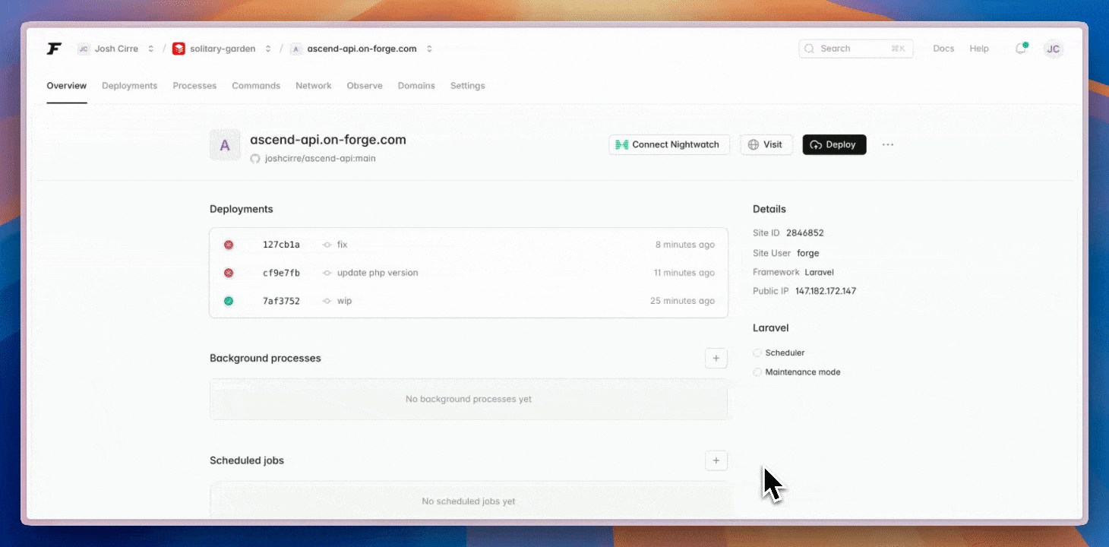Open the notifications bell
Image resolution: width=1109 pixels, height=547 pixels.
pos(1021,49)
